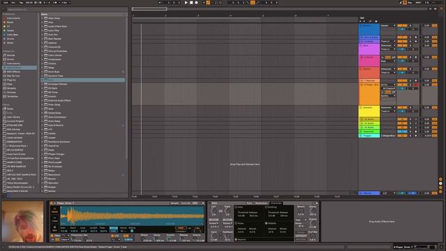Select Multiband Dynamics device
446x251 pixels.
(59, 142)
